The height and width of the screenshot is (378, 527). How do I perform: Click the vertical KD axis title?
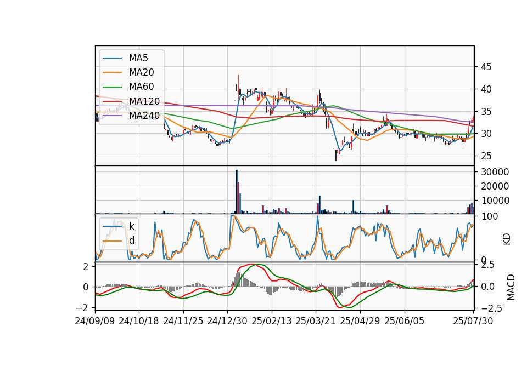pyautogui.click(x=507, y=239)
